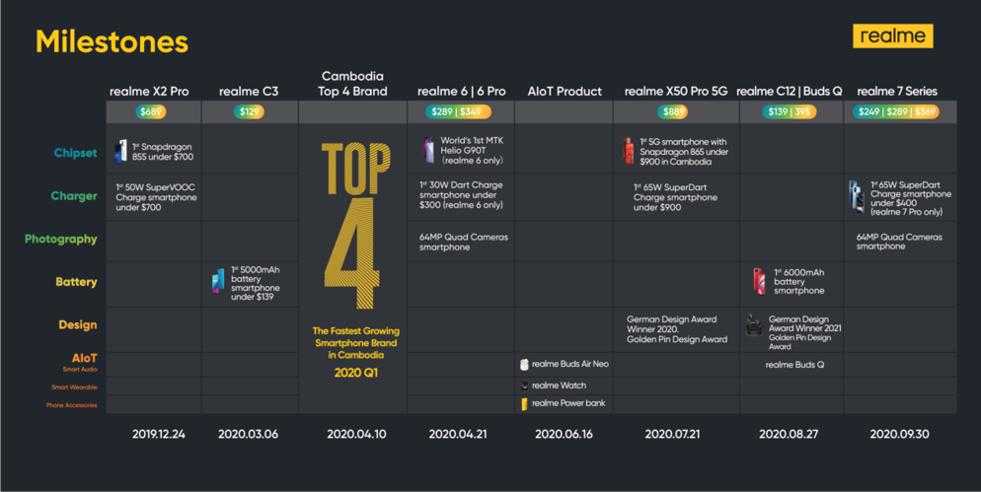The image size is (981, 492).
Task: Select the phone image in realme 7 Series charger cell
Action: coord(857,196)
